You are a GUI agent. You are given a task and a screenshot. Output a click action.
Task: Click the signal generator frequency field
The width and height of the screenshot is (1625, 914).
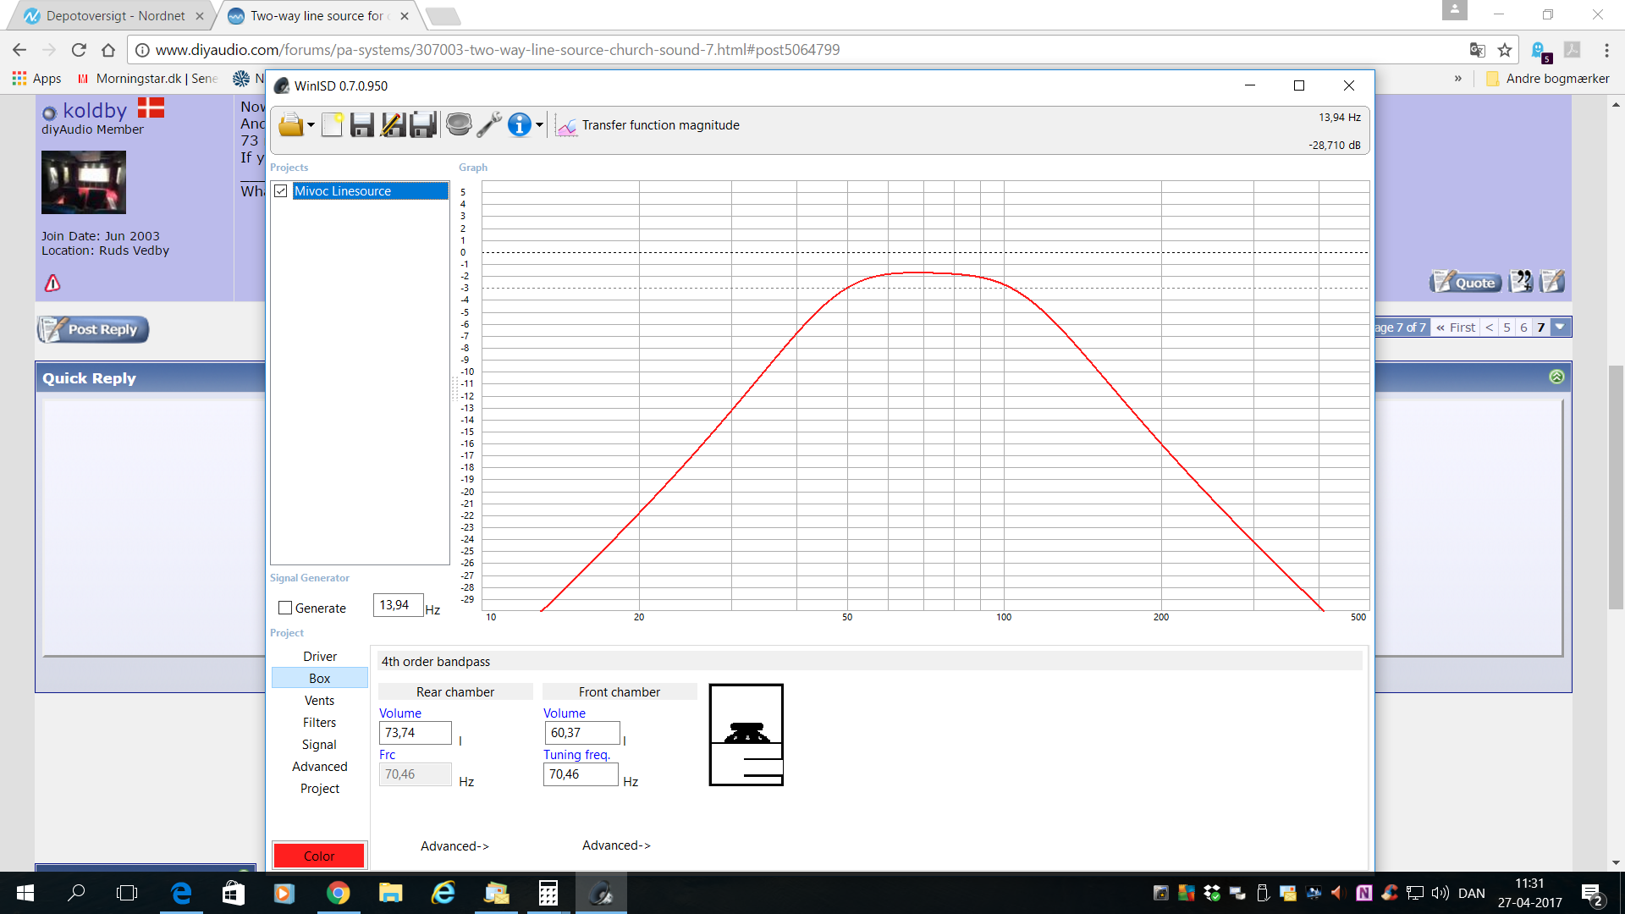(398, 605)
